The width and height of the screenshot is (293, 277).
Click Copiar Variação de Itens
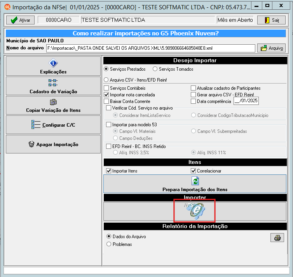(53, 105)
